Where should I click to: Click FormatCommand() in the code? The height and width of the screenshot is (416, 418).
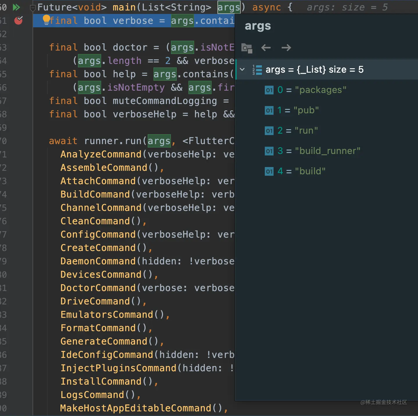104,328
